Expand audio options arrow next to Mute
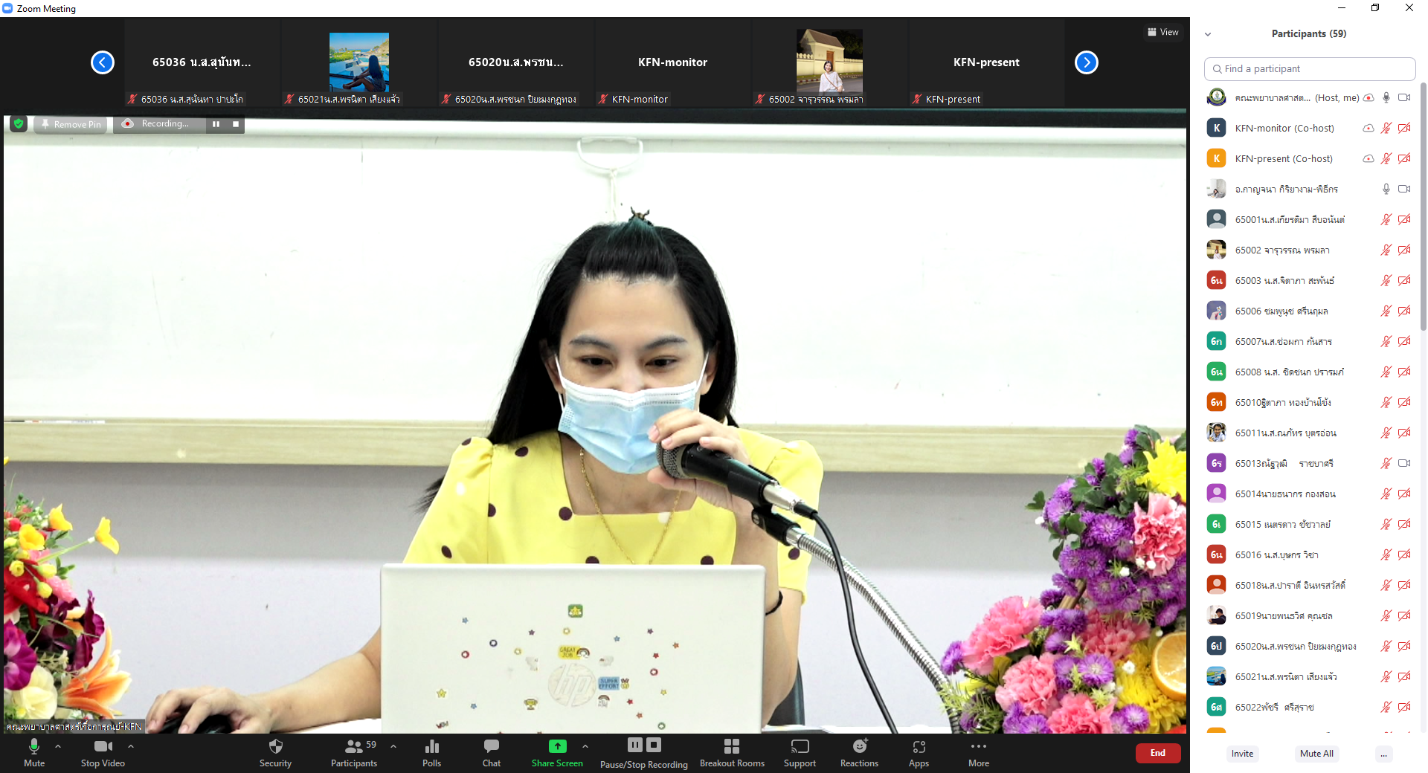The image size is (1428, 773). pyautogui.click(x=58, y=745)
